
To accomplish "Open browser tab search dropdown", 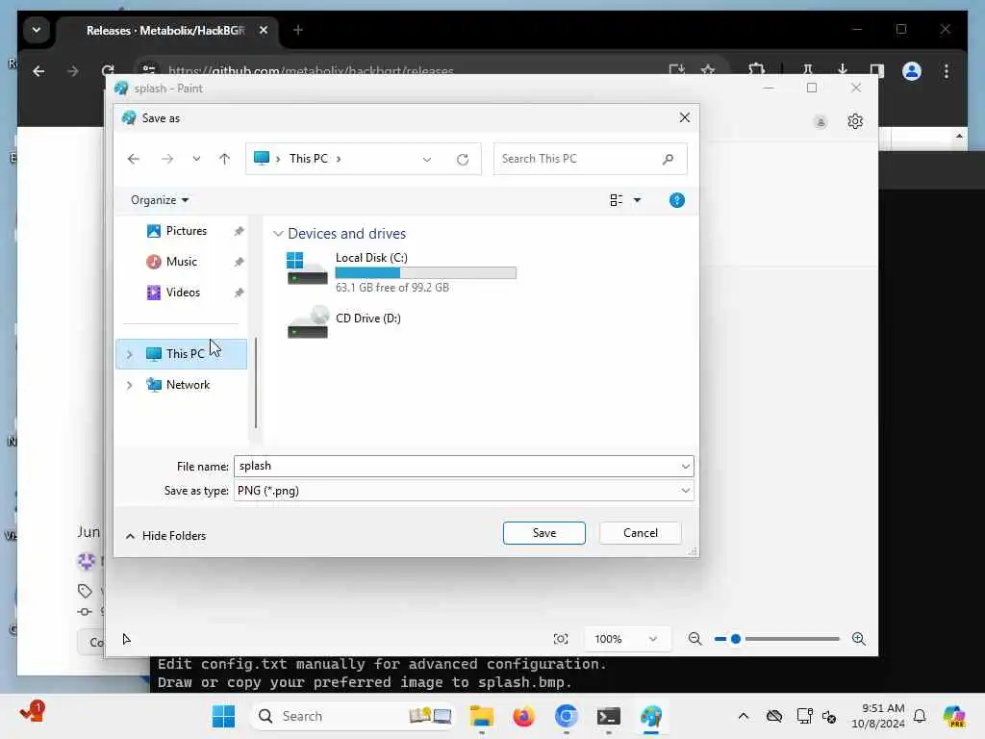I will click(x=37, y=30).
